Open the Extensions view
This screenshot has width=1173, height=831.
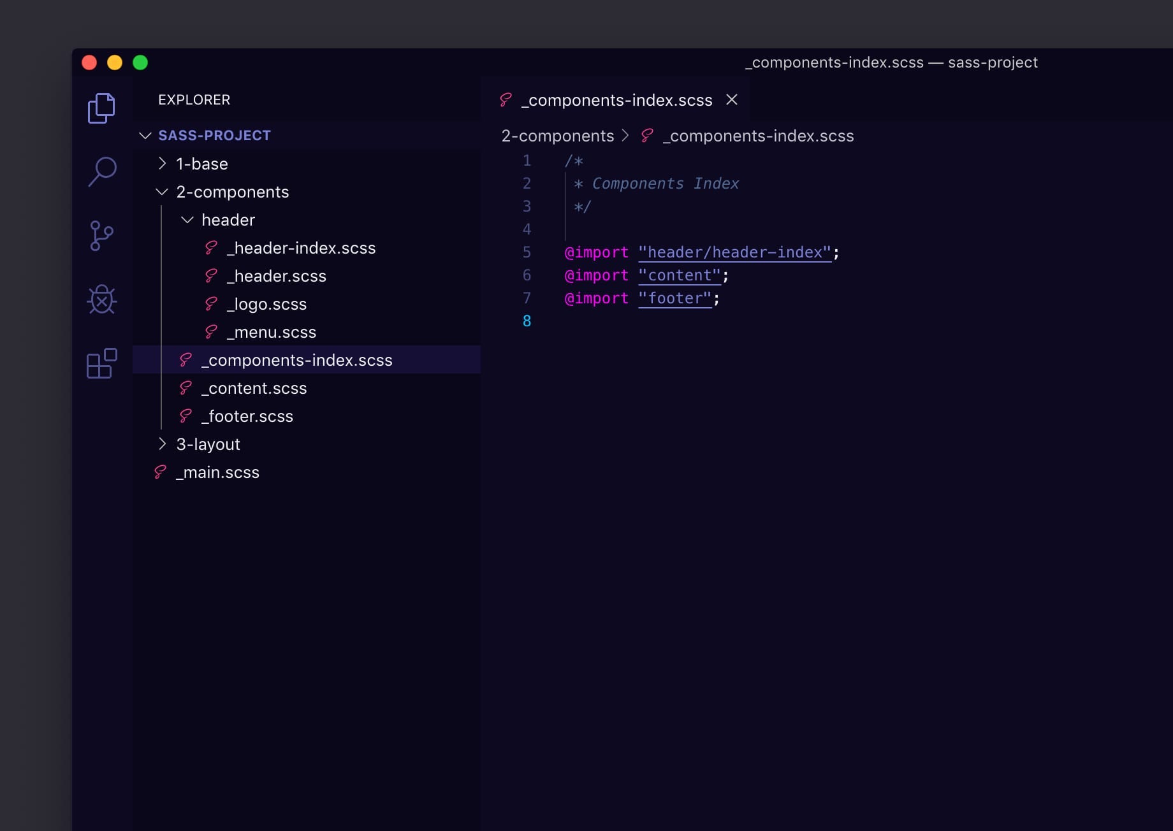pyautogui.click(x=101, y=363)
